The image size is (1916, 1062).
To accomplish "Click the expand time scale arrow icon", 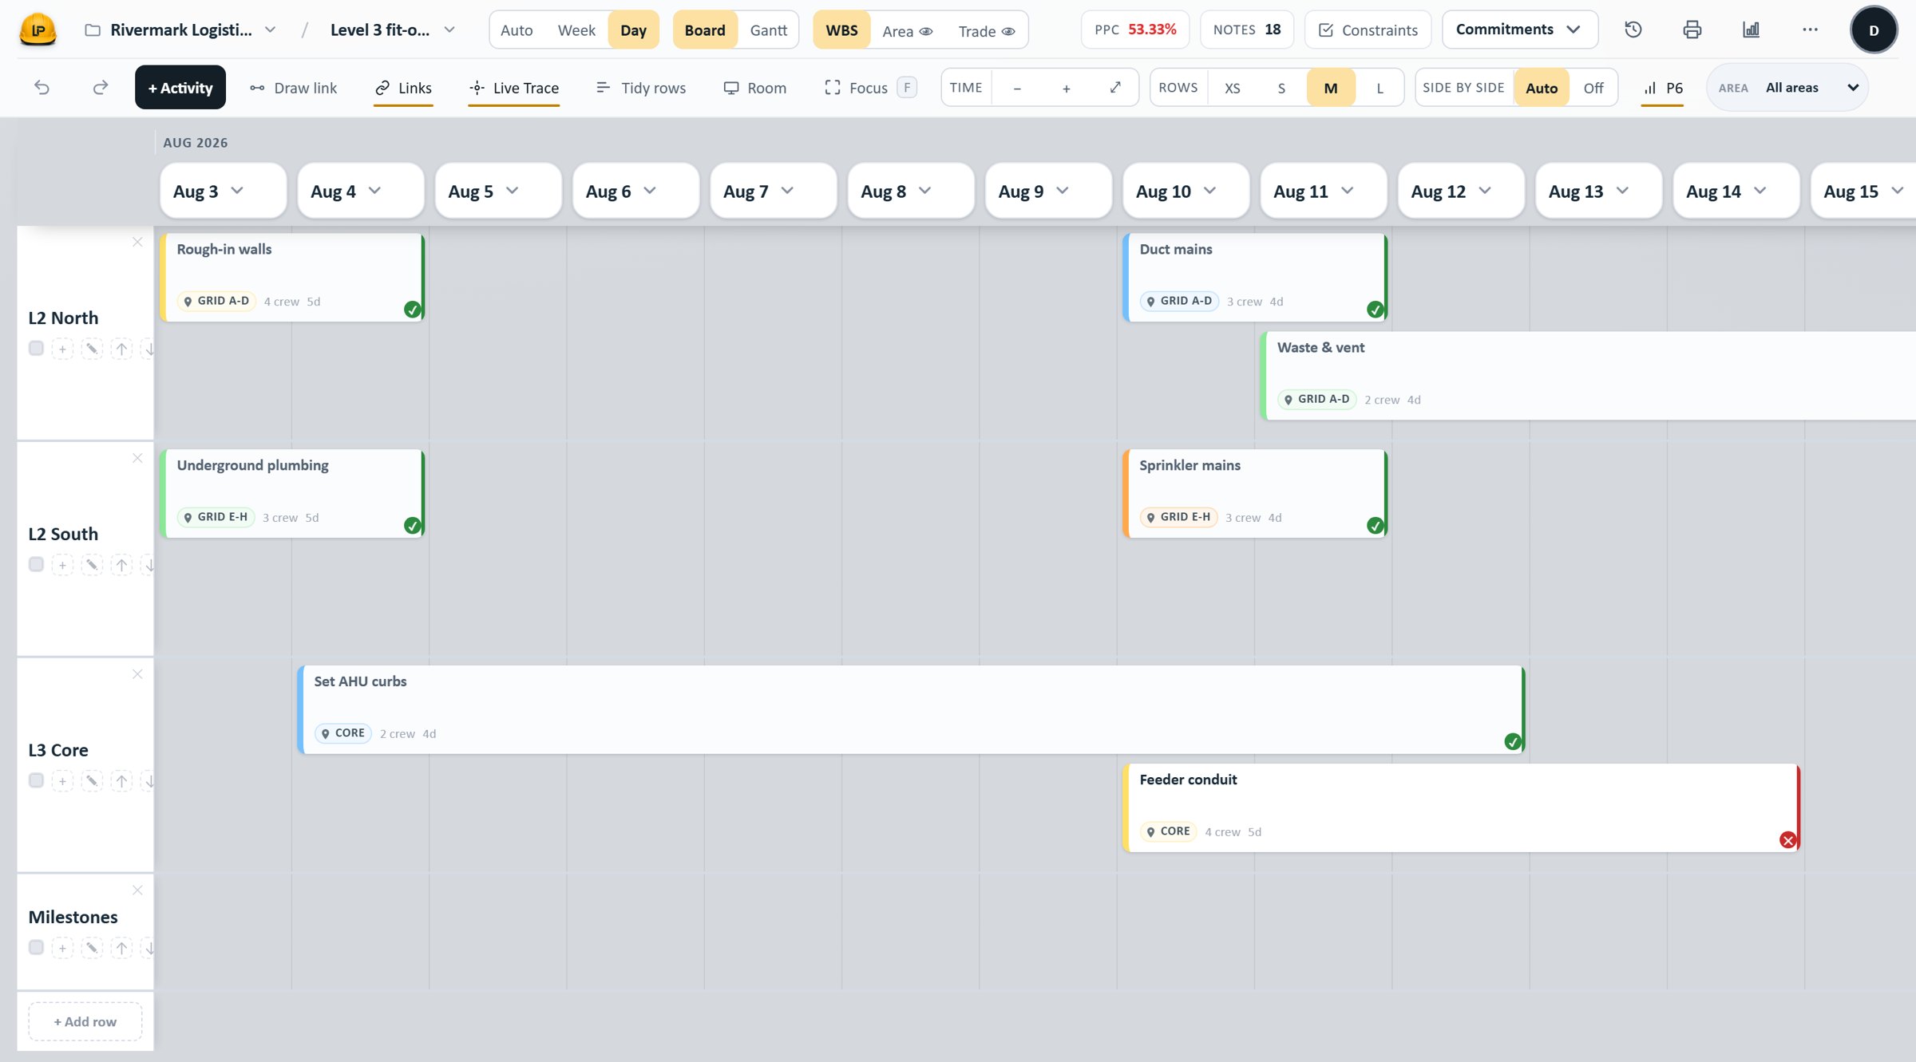I will coord(1115,88).
